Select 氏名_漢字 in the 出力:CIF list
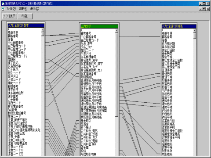The image size is (211, 158). [x=87, y=43]
